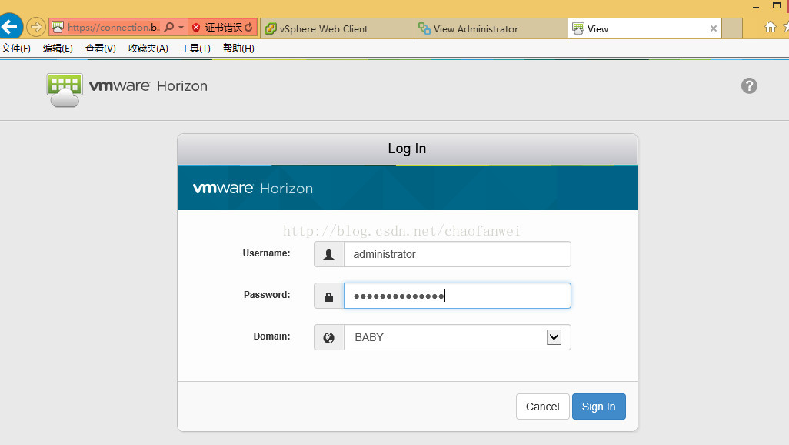789x445 pixels.
Task: Click the help question mark icon
Action: 749,85
